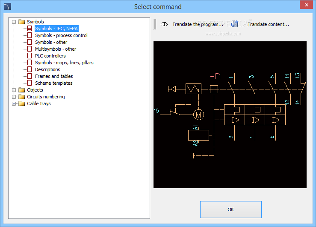The image size is (316, 227).
Task: Select the Symbols root label
Action: pos(35,22)
